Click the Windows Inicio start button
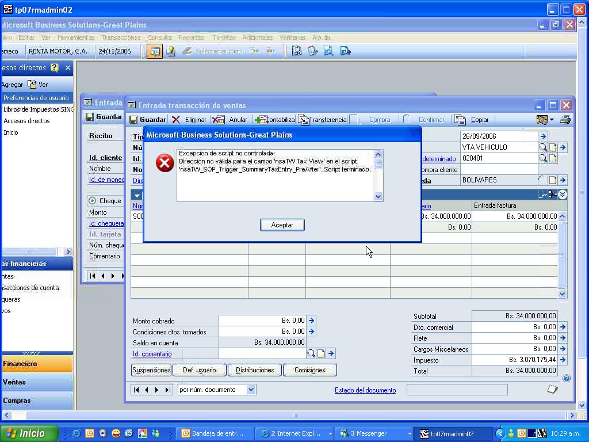This screenshot has height=442, width=589. (x=29, y=433)
